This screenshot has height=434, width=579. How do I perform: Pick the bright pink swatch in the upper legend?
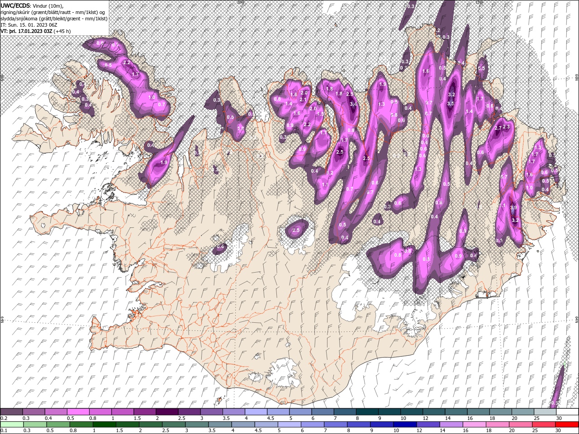(79, 412)
